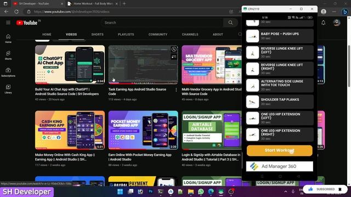Click the browser back arrow
This screenshot has width=351, height=197.
(x=6, y=11)
